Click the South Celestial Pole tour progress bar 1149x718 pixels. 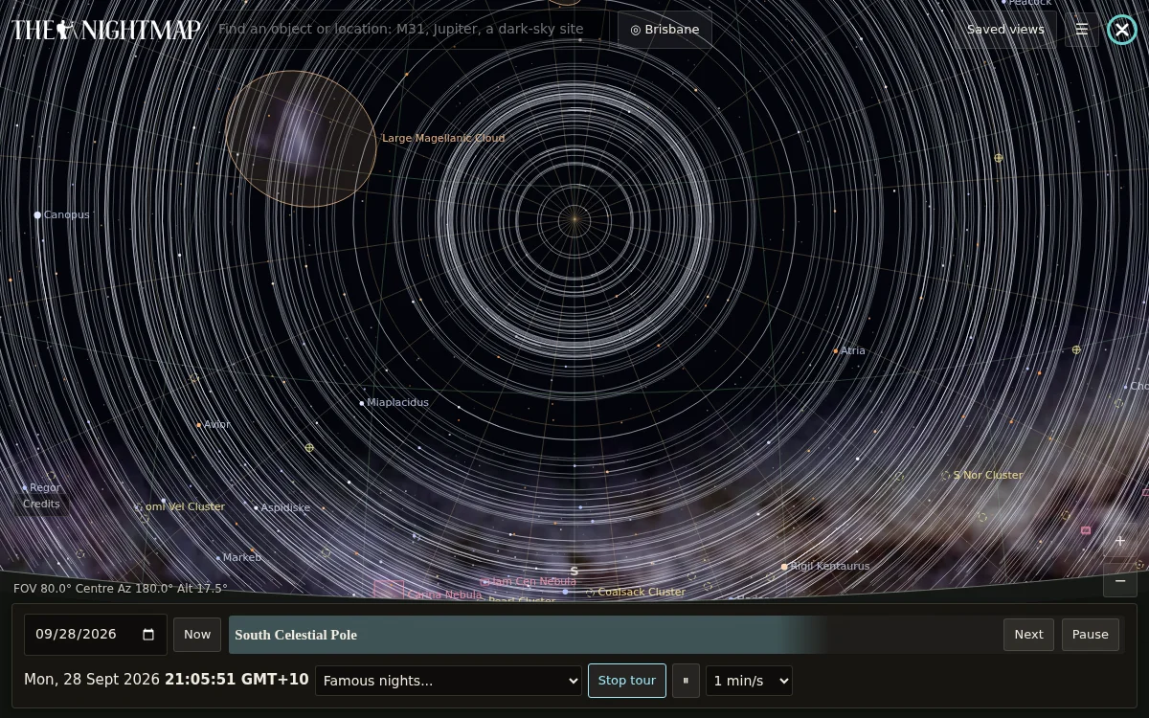point(613,635)
